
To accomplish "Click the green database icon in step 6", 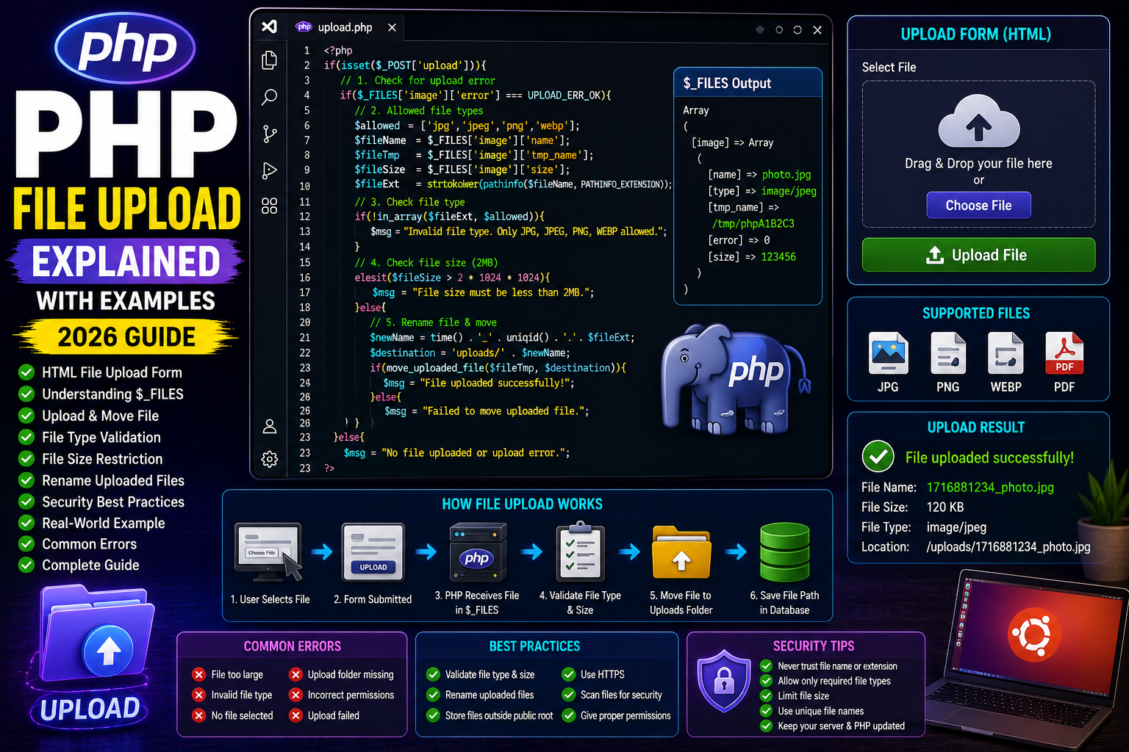I will [785, 552].
